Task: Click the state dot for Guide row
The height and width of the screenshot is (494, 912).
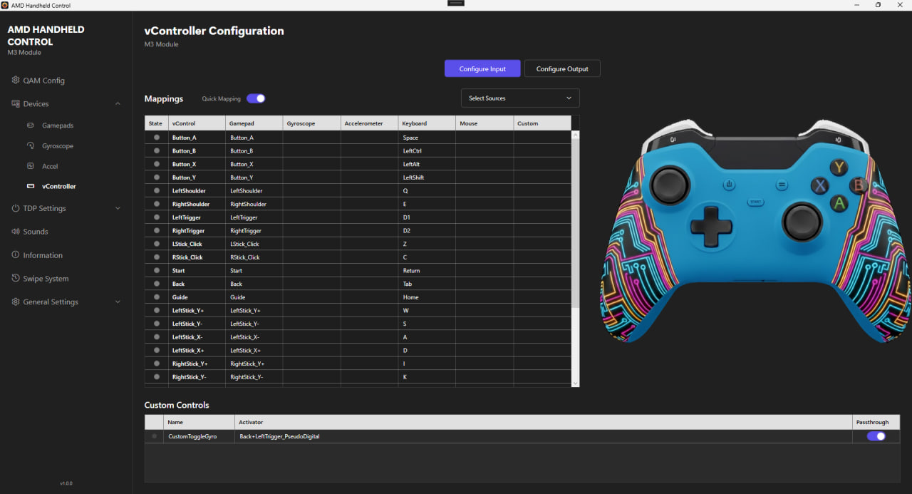Action: pos(156,297)
